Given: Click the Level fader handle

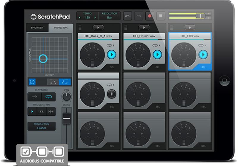Looking at the screenshot, I should [66, 119].
